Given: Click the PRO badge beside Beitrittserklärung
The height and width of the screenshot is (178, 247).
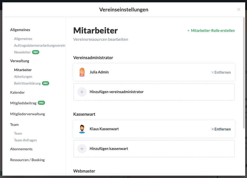Looking at the screenshot, I should click(x=46, y=83).
